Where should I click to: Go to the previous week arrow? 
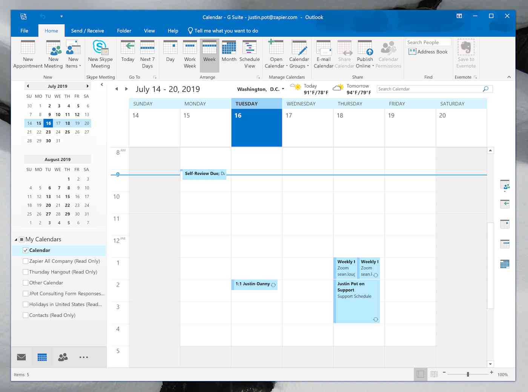[x=117, y=89]
